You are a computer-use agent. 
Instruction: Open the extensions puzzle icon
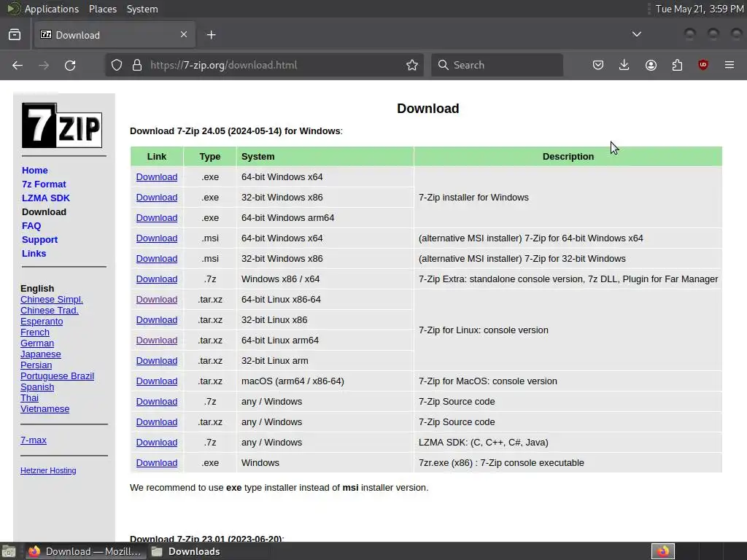pos(677,65)
